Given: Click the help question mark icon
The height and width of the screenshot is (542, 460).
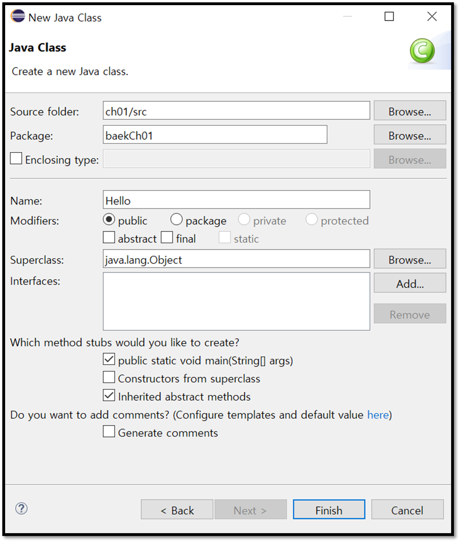Looking at the screenshot, I should (22, 509).
